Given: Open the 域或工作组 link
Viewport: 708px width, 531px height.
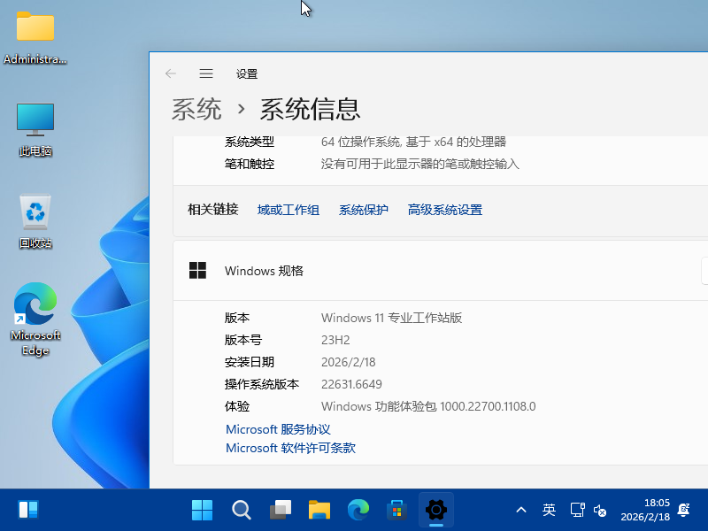Looking at the screenshot, I should click(289, 210).
